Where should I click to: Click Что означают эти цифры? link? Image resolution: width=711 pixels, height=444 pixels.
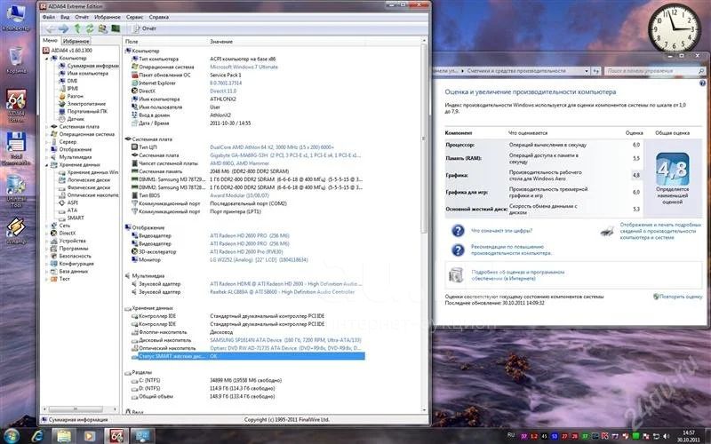tap(501, 231)
